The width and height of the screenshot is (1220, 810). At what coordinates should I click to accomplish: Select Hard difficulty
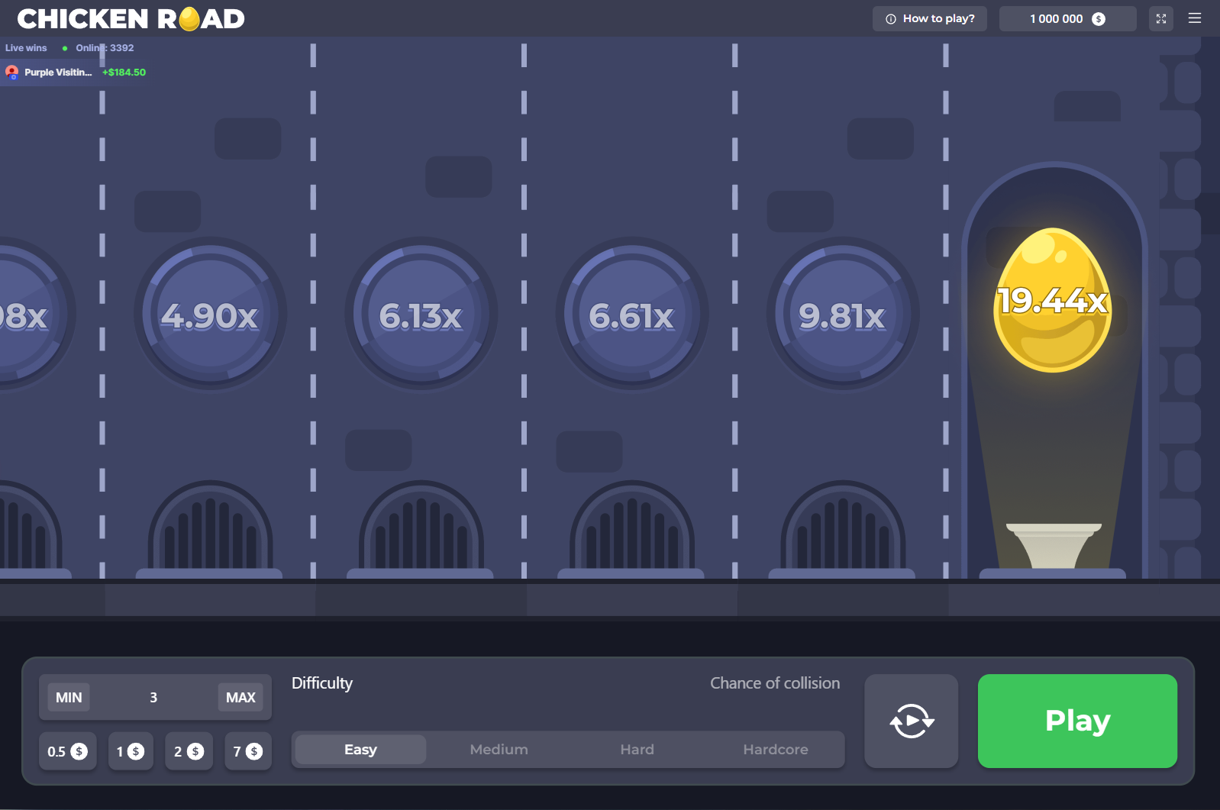(637, 750)
